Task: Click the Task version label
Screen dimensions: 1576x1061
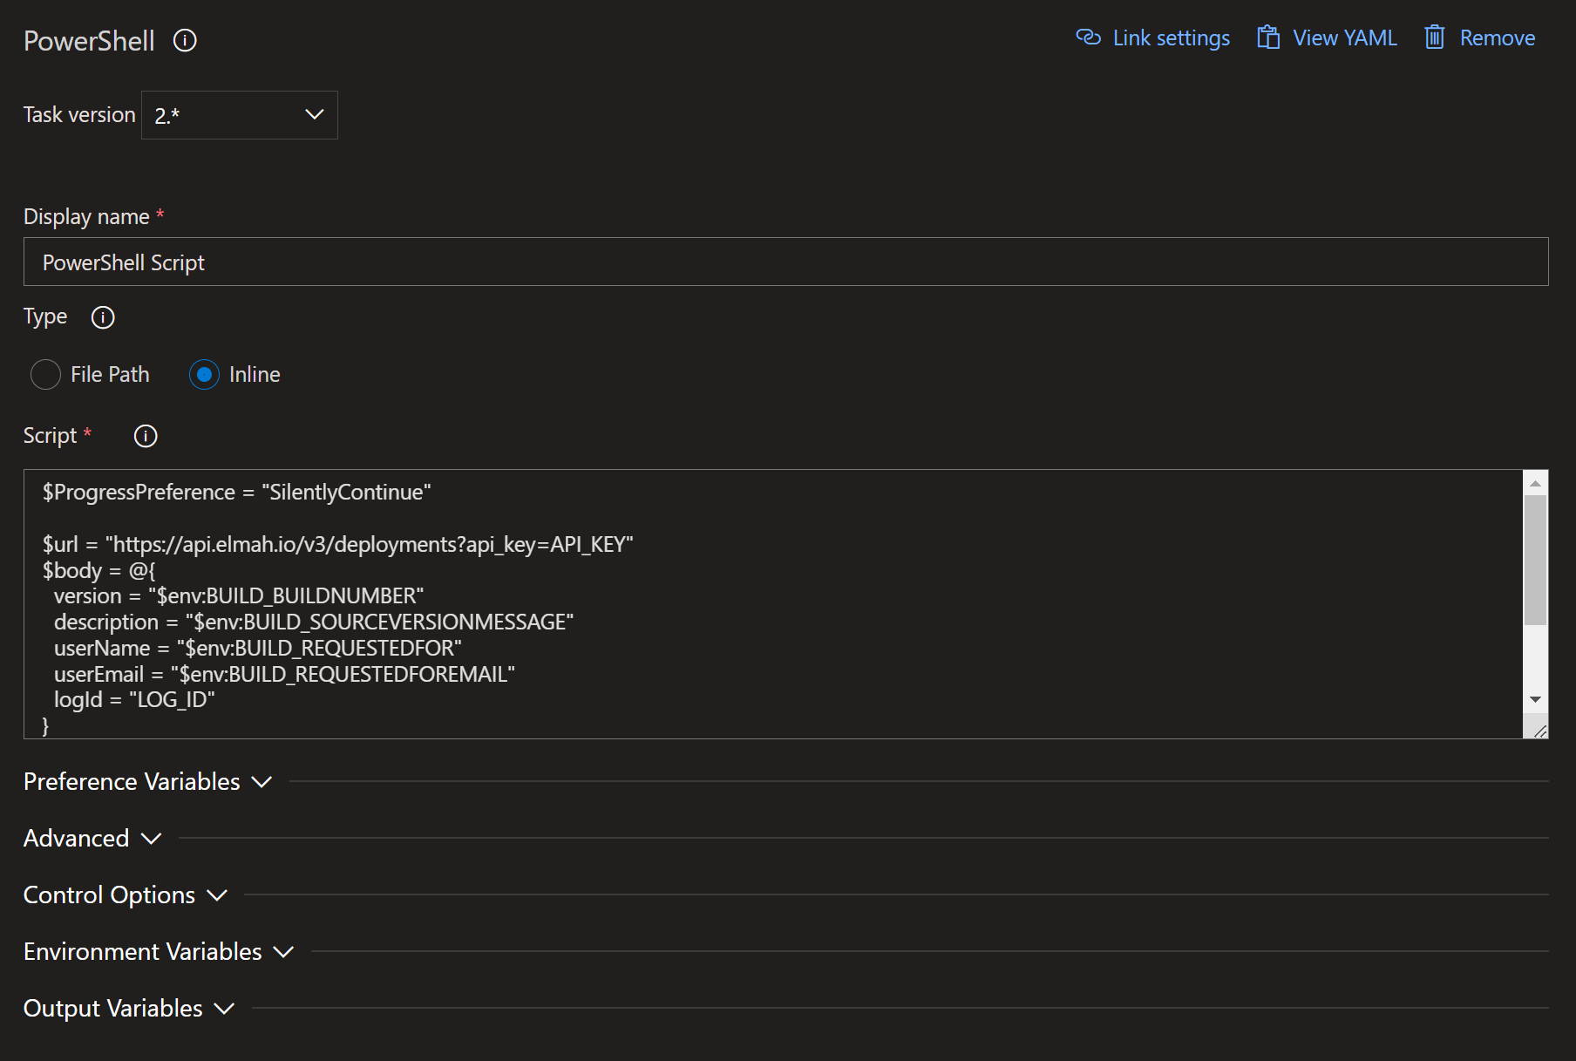Action: pos(79,115)
